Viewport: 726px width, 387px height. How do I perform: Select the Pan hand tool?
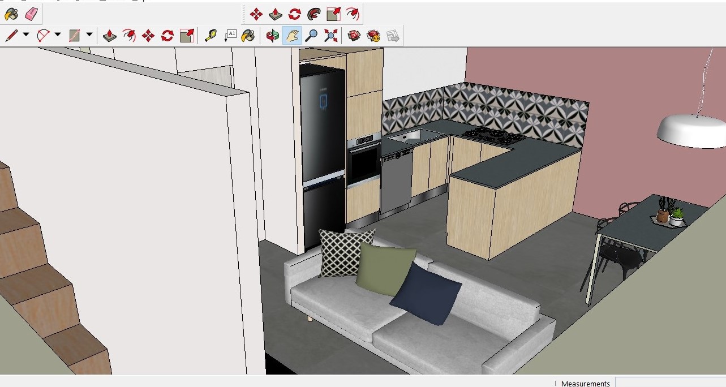pos(292,36)
